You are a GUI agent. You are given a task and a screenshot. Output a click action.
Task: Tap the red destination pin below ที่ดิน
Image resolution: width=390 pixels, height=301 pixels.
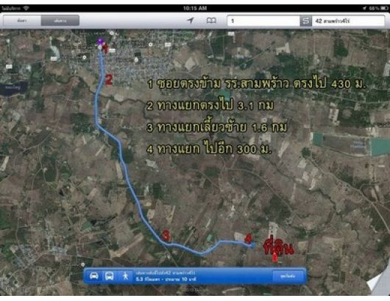tap(274, 258)
